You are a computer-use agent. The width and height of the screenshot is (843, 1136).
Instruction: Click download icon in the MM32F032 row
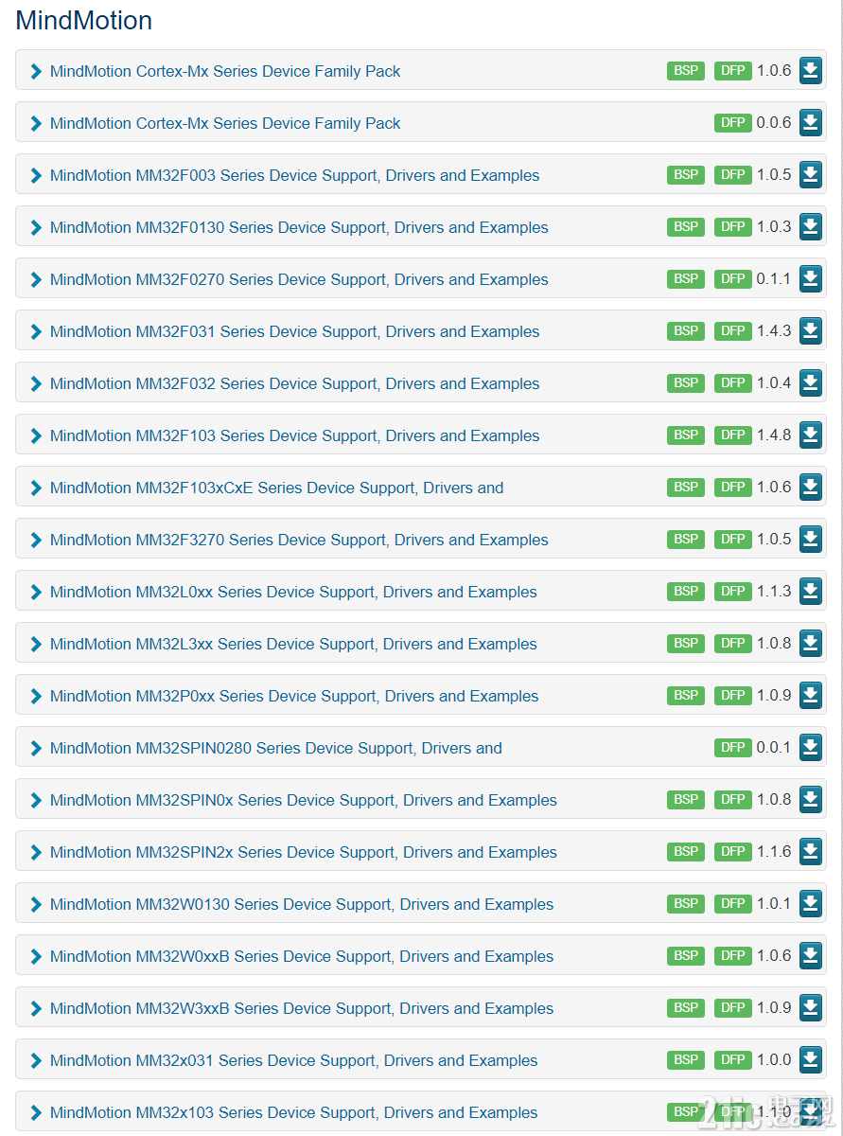point(811,383)
